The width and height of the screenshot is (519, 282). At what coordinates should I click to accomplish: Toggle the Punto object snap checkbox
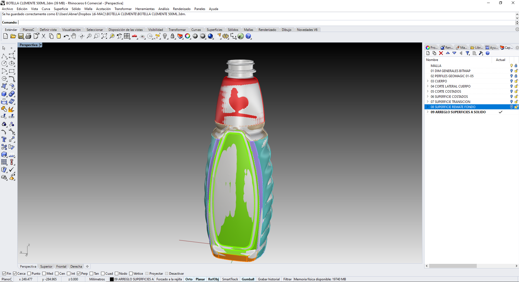point(29,274)
